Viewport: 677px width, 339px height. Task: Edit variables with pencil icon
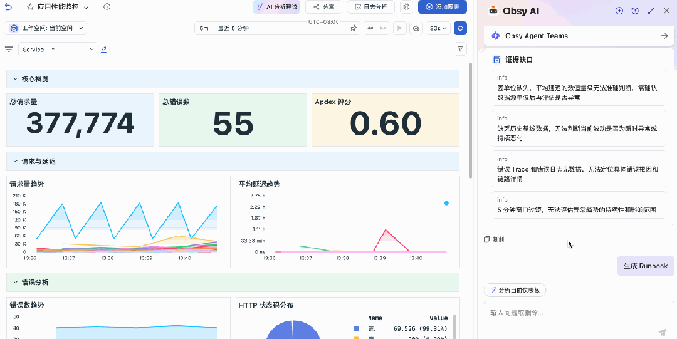(103, 50)
